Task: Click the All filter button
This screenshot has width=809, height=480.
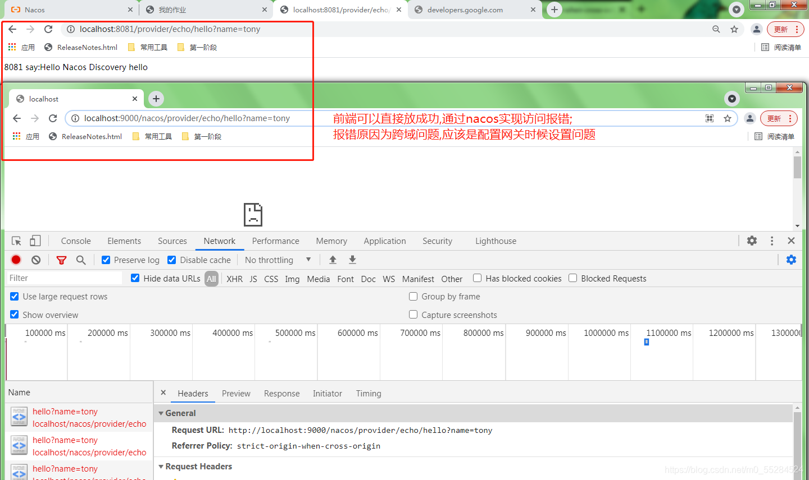Action: pos(211,279)
